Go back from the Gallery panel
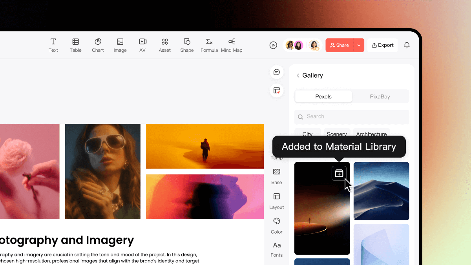 (x=298, y=75)
